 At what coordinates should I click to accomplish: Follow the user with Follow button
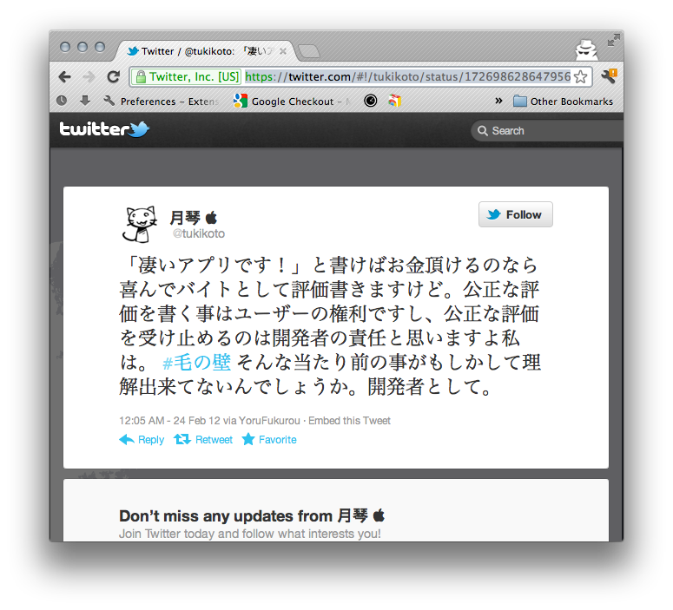tap(516, 214)
